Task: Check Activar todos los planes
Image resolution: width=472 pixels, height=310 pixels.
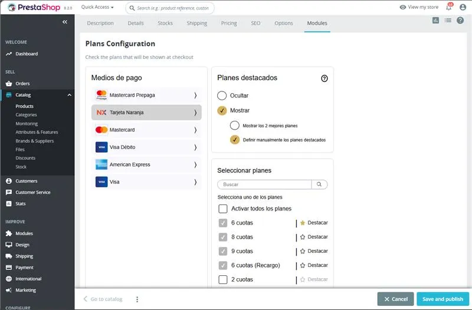Action: (x=223, y=209)
